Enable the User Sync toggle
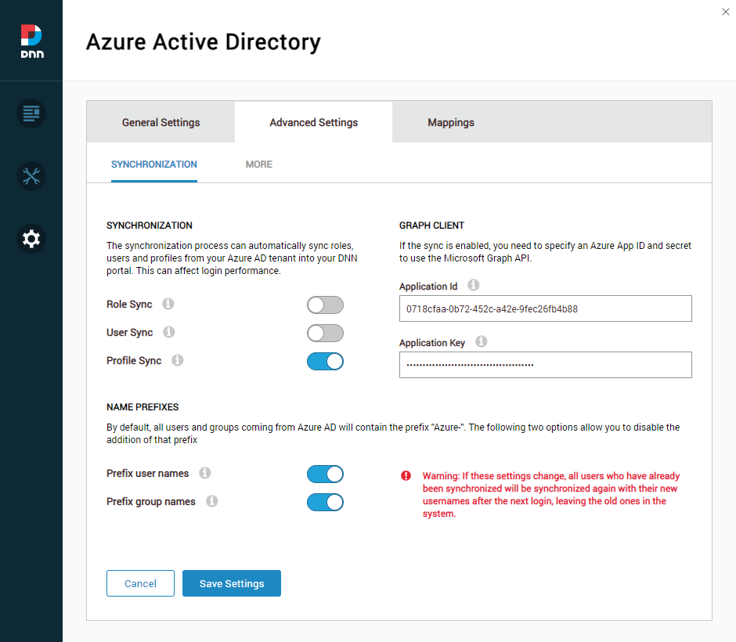 (325, 334)
